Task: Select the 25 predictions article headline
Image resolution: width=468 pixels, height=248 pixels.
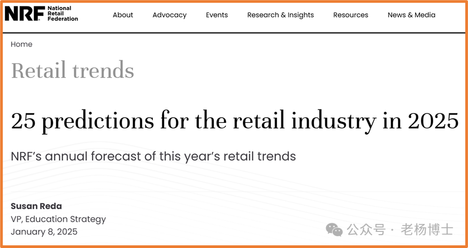Action: pos(234,121)
